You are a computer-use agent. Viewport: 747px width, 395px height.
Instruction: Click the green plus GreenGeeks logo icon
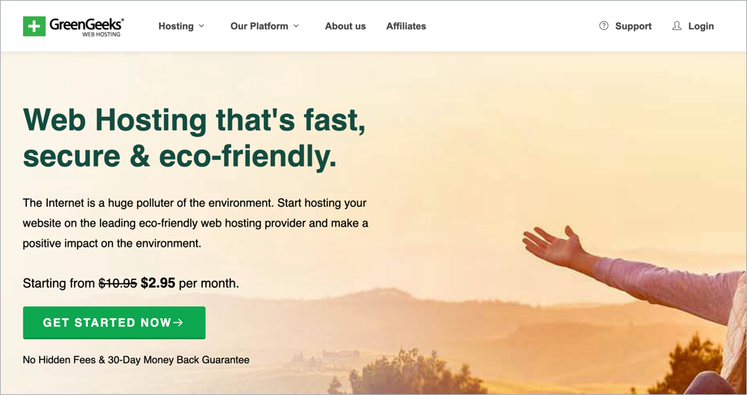[x=34, y=26]
